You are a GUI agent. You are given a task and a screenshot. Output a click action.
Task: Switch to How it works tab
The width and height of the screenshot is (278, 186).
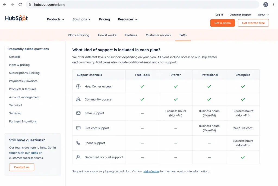(107, 35)
